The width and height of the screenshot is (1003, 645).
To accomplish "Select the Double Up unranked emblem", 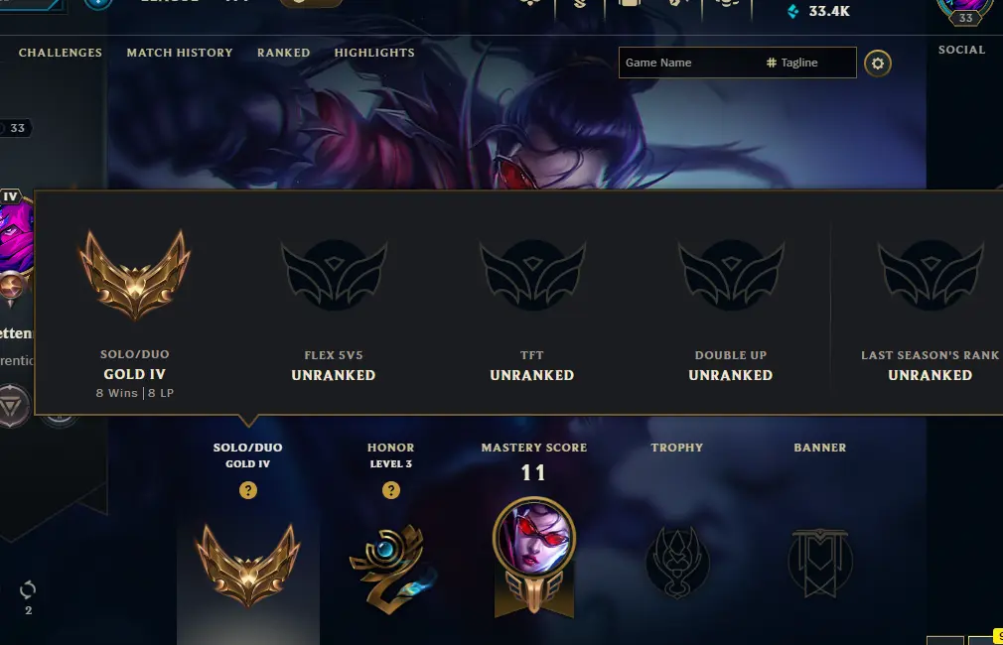I will point(731,275).
